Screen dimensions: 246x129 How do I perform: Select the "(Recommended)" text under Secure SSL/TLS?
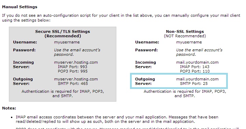[x=63, y=36]
